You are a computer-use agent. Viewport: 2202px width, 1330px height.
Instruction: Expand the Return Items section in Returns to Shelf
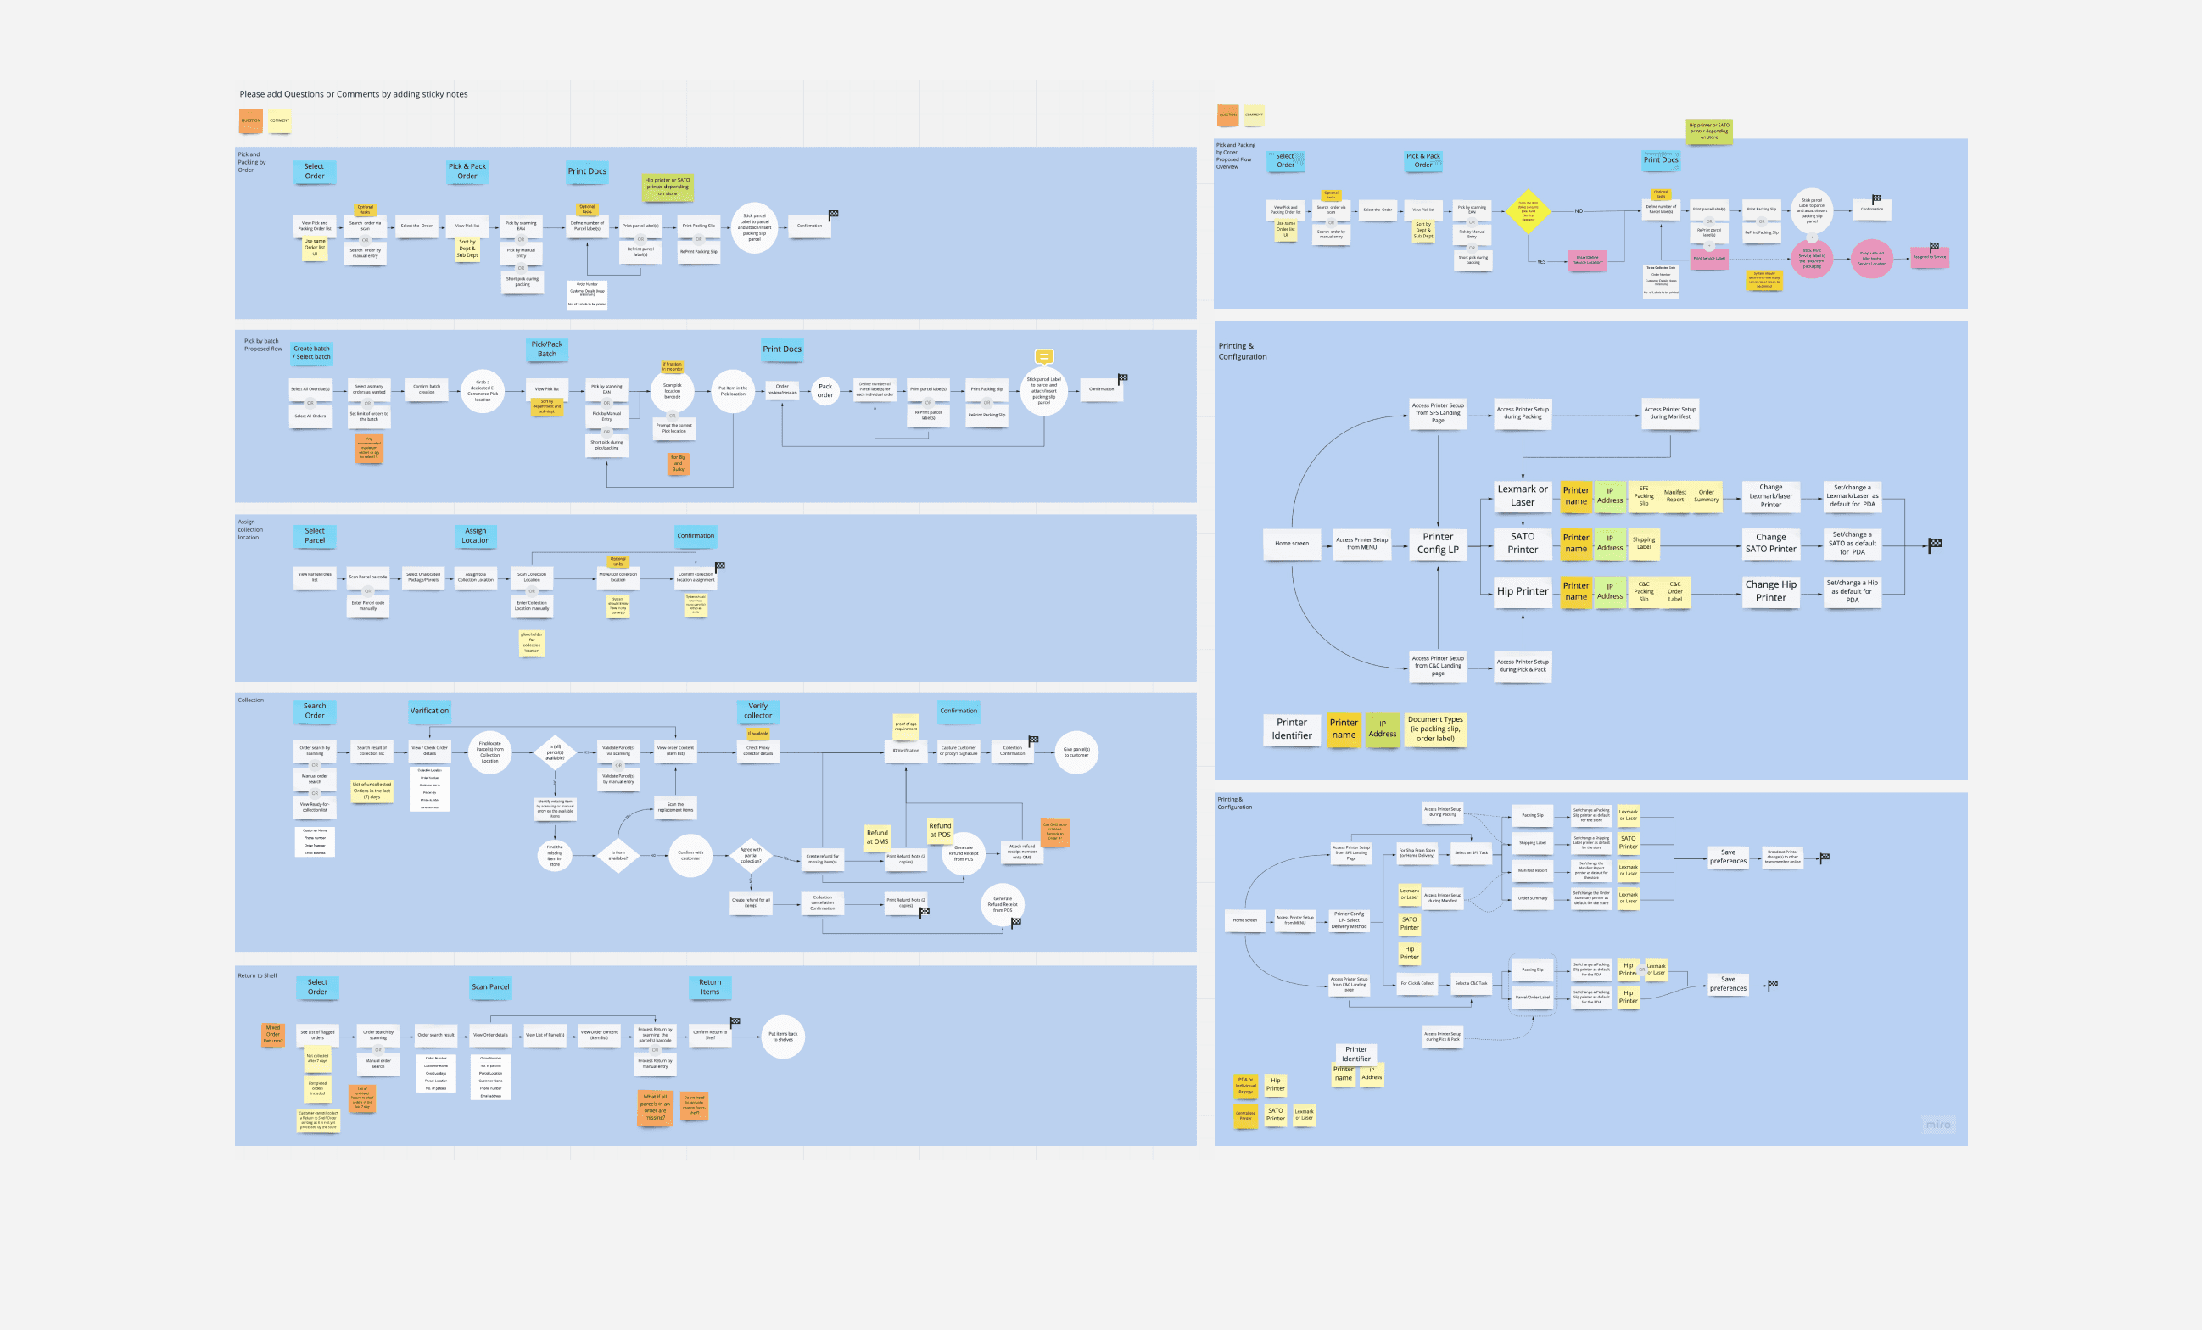tap(709, 987)
